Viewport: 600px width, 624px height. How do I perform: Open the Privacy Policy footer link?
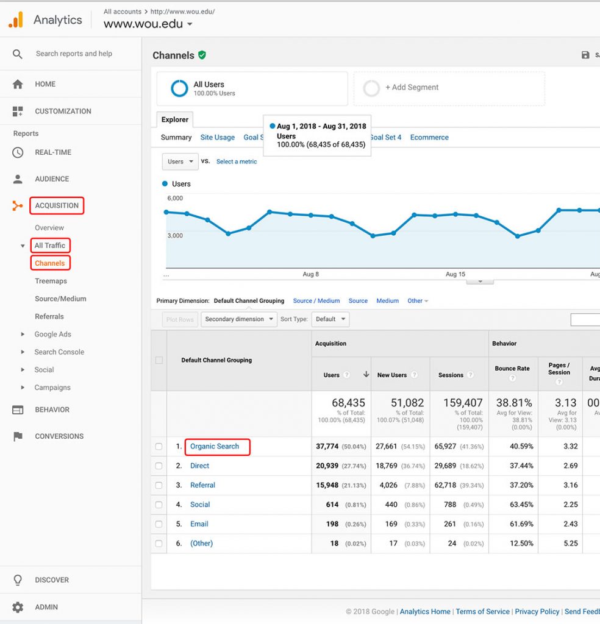[537, 612]
